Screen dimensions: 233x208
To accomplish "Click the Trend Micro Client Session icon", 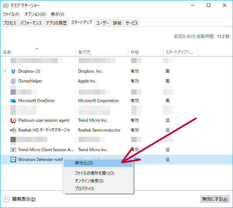I will 13,150.
